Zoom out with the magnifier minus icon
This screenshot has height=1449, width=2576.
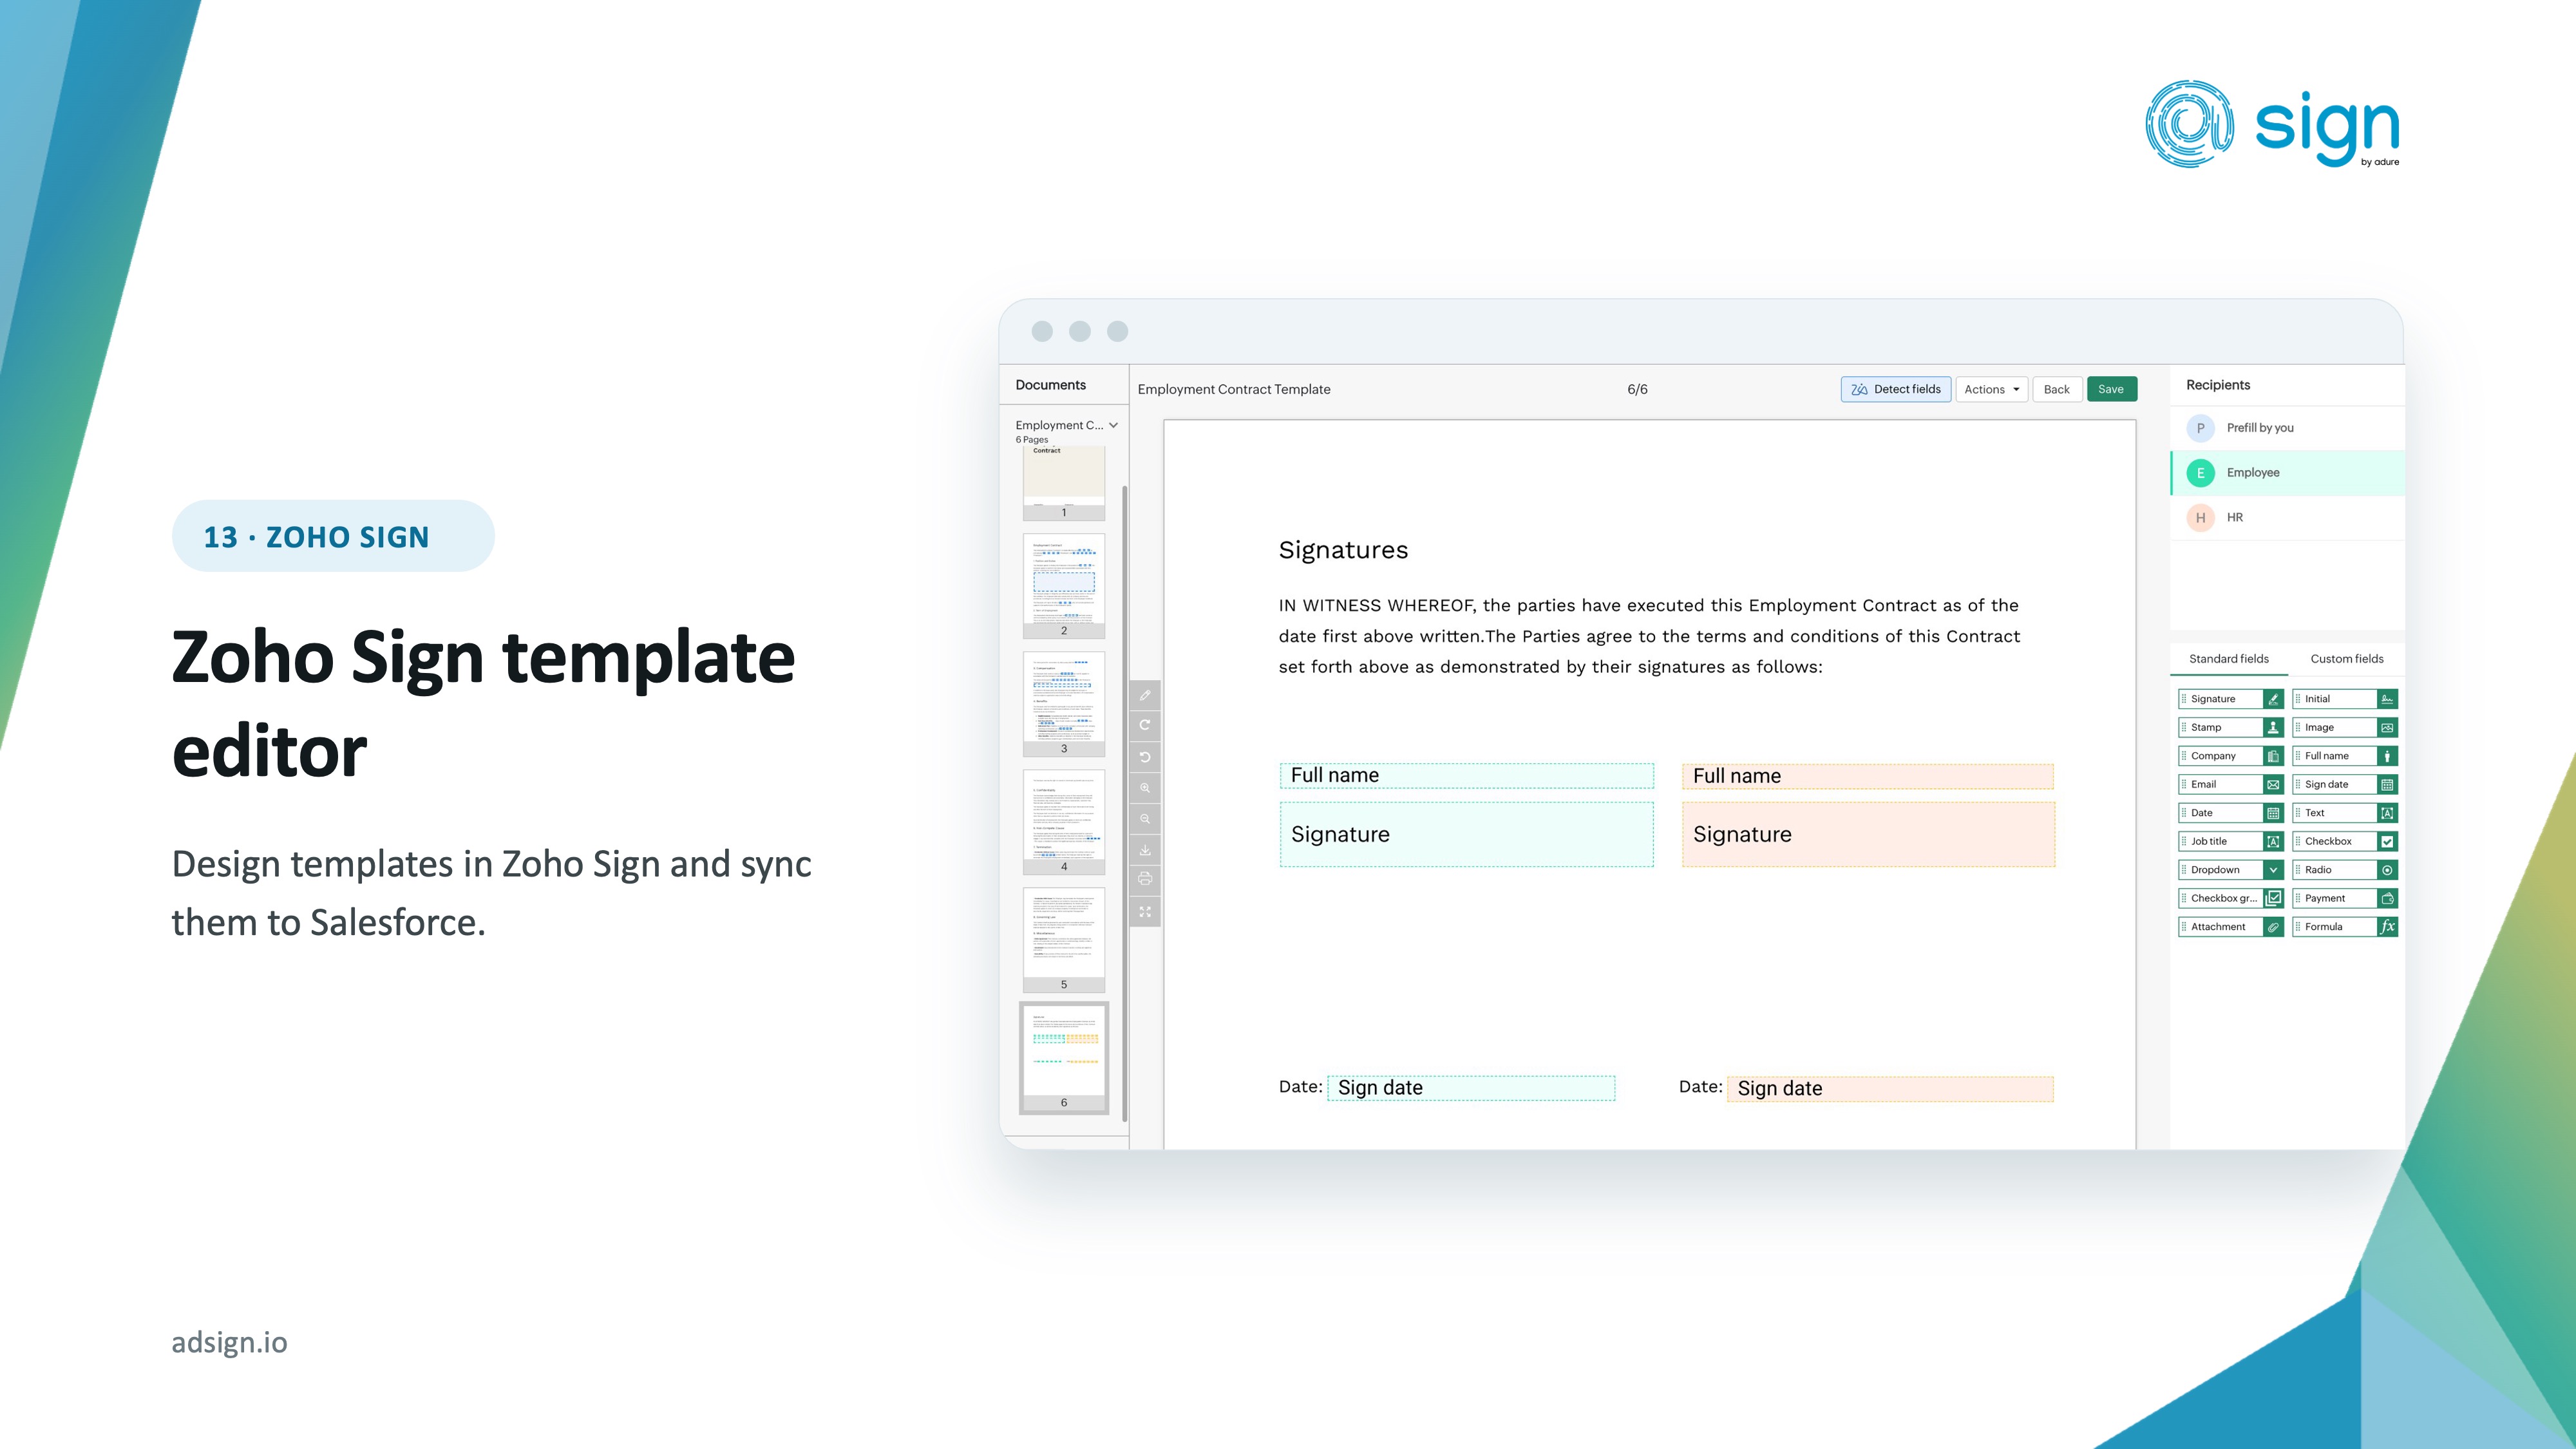click(1145, 819)
